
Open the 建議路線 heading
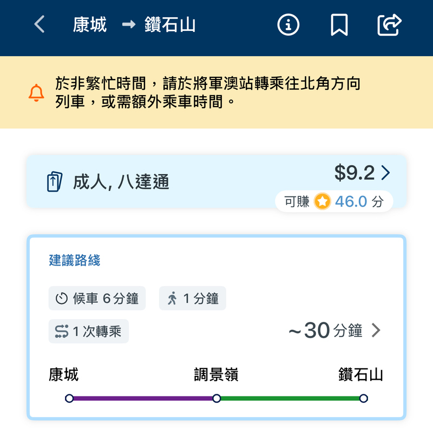pyautogui.click(x=75, y=260)
